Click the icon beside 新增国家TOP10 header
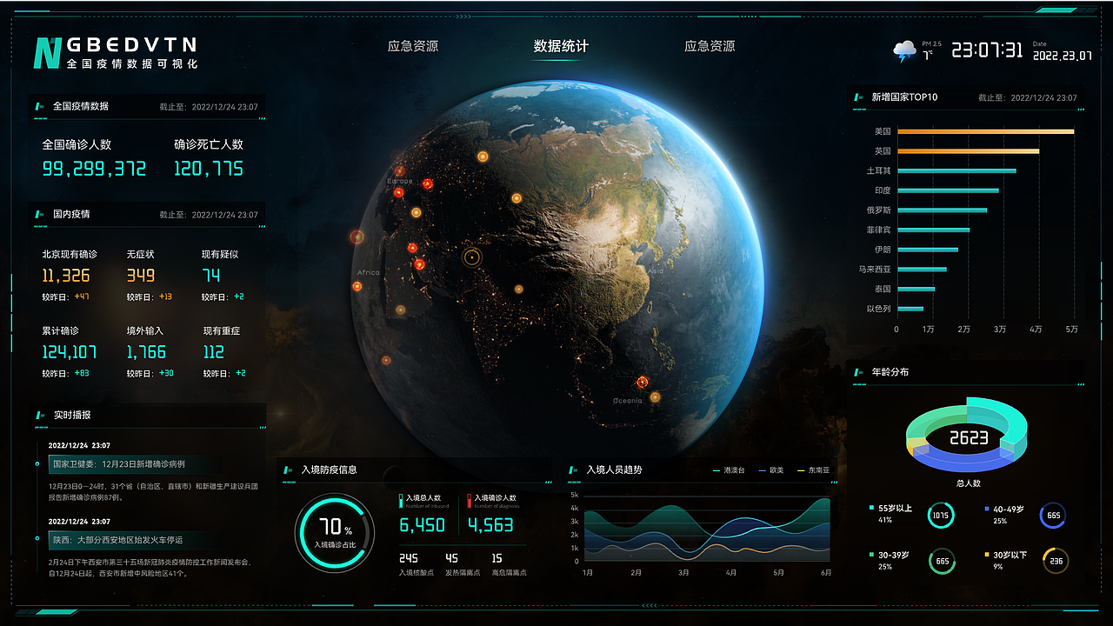1113x626 pixels. (x=859, y=98)
